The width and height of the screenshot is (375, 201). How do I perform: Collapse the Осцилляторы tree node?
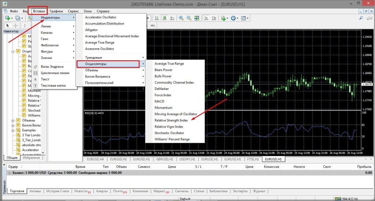pyautogui.click(x=13, y=52)
